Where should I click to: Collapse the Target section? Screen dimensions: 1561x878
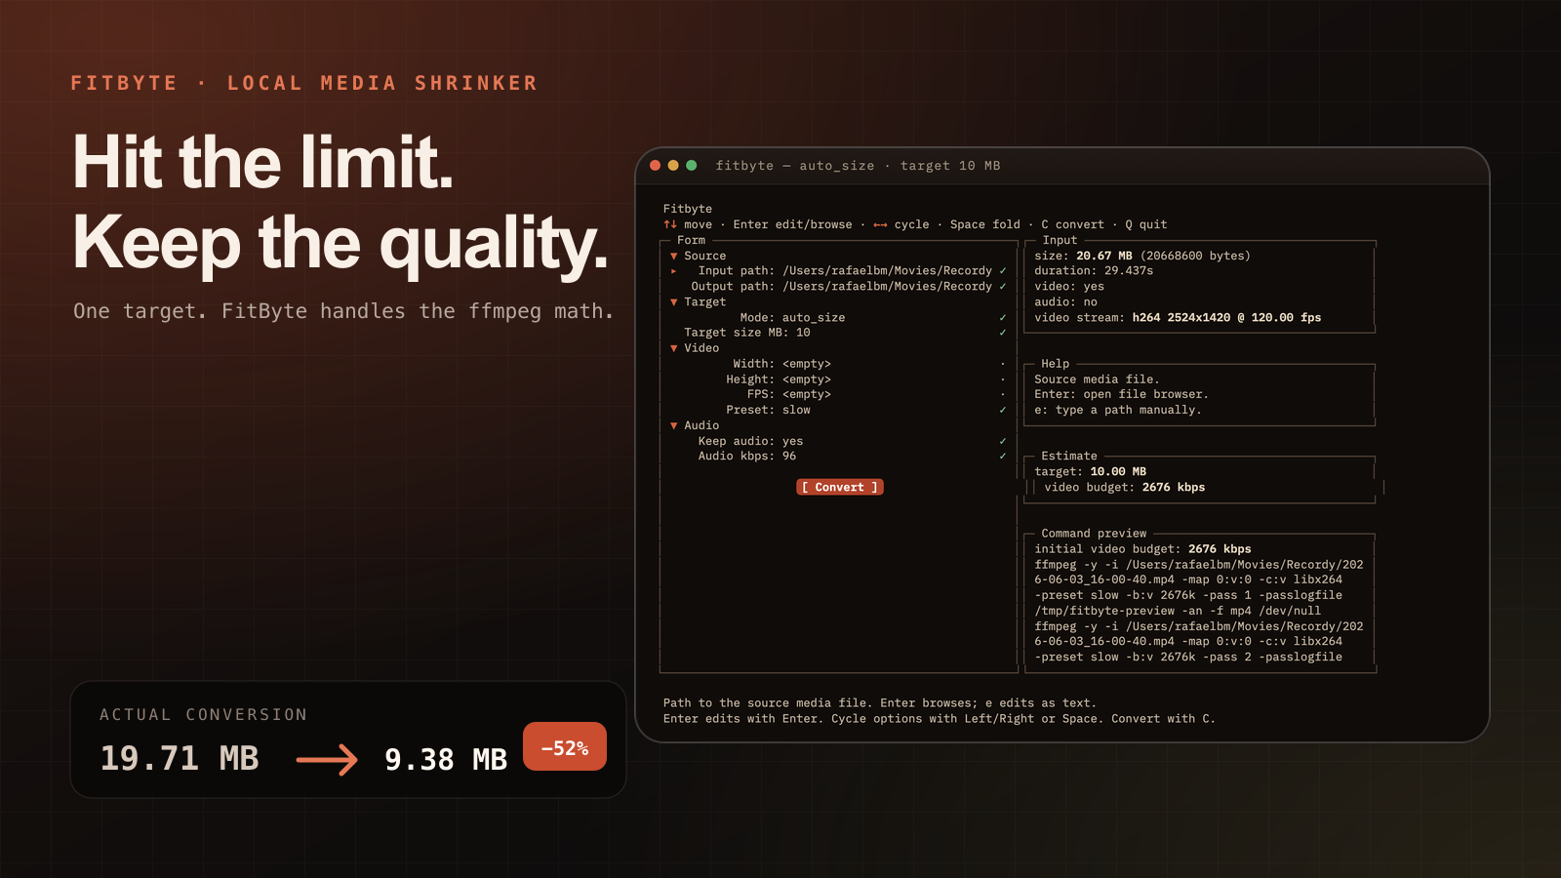coord(673,302)
